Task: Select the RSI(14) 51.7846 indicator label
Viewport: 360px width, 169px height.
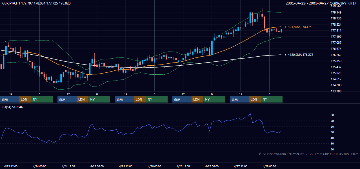Action: click(12, 107)
